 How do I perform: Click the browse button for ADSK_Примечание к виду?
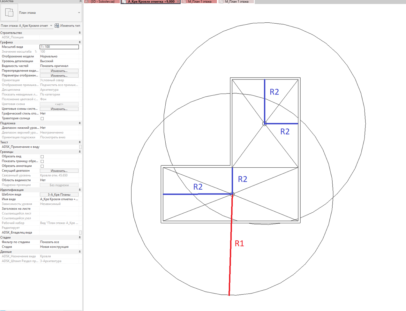80,147
